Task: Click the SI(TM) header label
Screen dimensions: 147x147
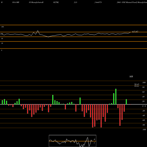Action: tap(56, 2)
